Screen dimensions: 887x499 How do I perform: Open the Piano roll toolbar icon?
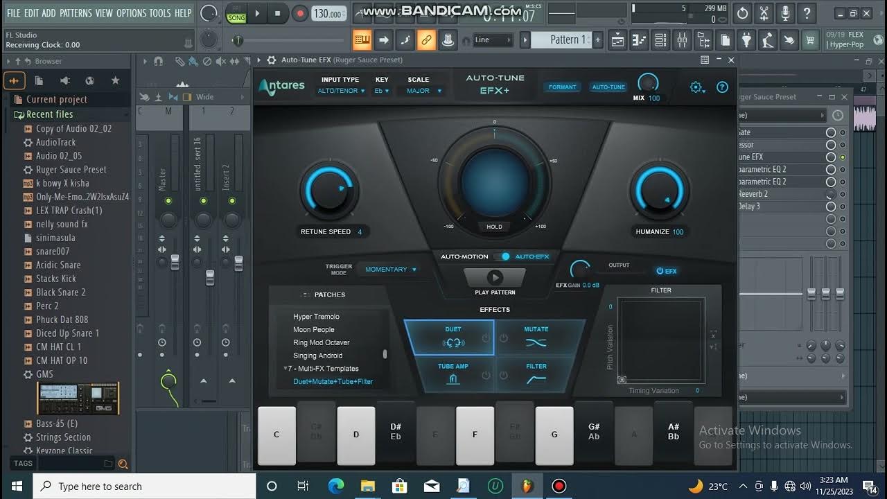tap(639, 40)
